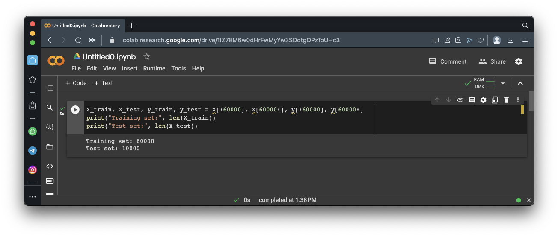Image resolution: width=558 pixels, height=237 pixels.
Task: Open table of contents sidebar panel
Action: tap(50, 88)
